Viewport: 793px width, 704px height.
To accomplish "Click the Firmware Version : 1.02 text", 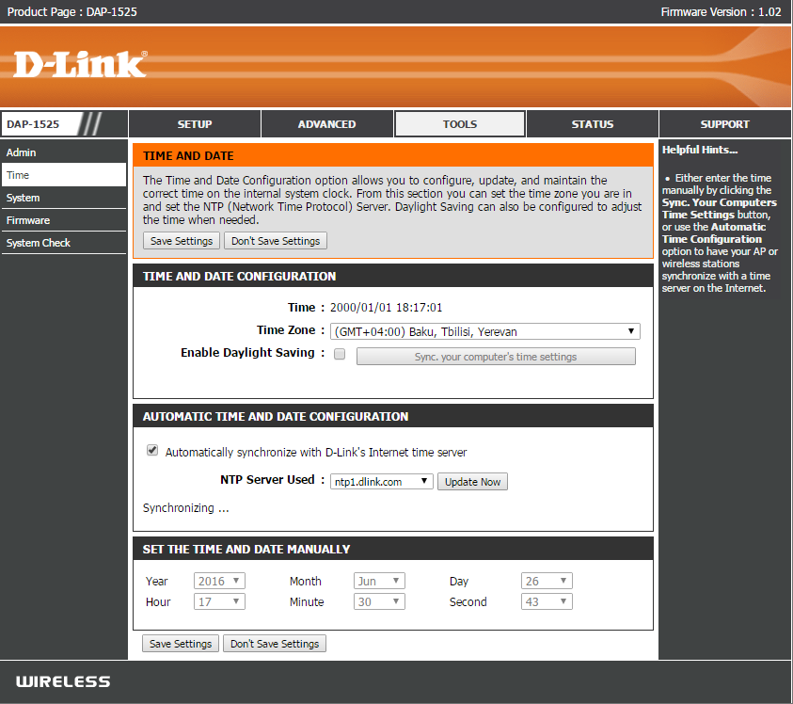I will pyautogui.click(x=721, y=11).
